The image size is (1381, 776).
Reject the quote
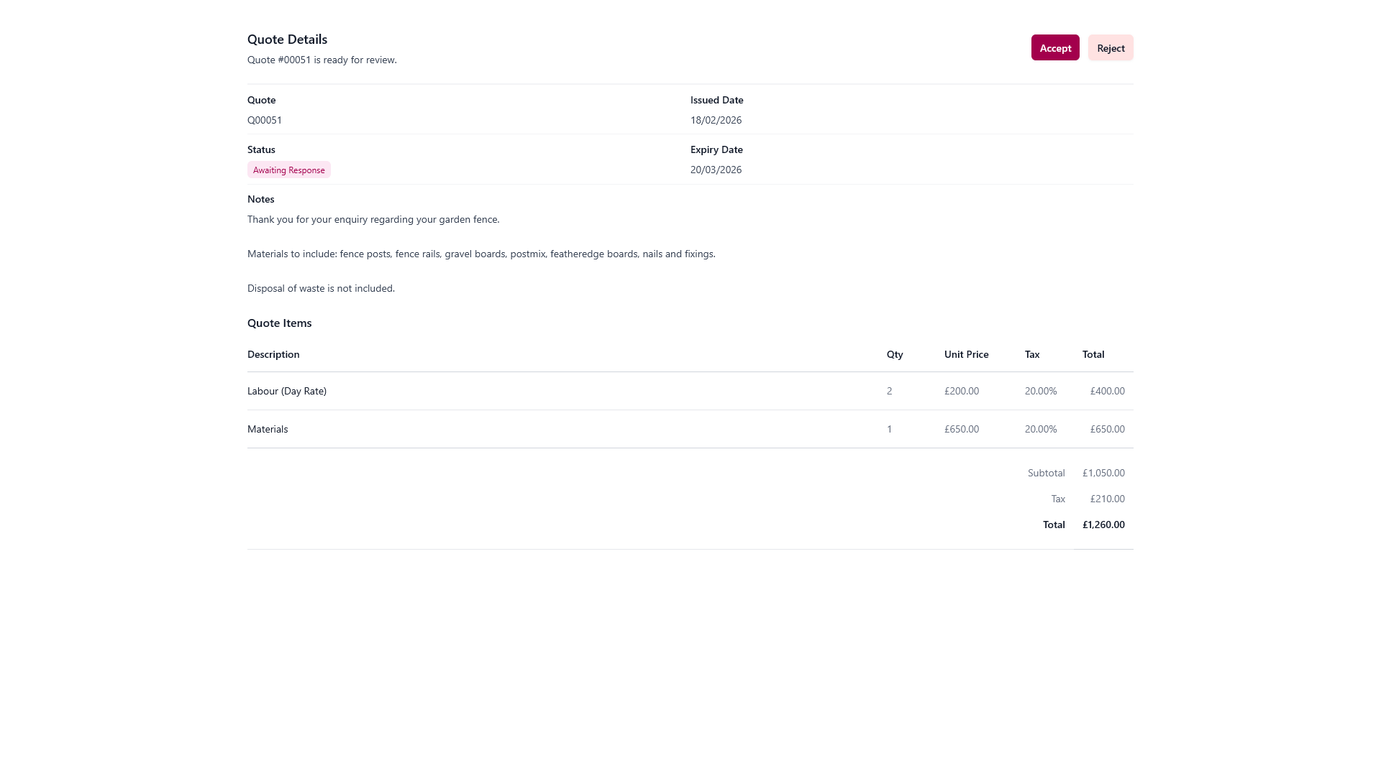tap(1110, 48)
